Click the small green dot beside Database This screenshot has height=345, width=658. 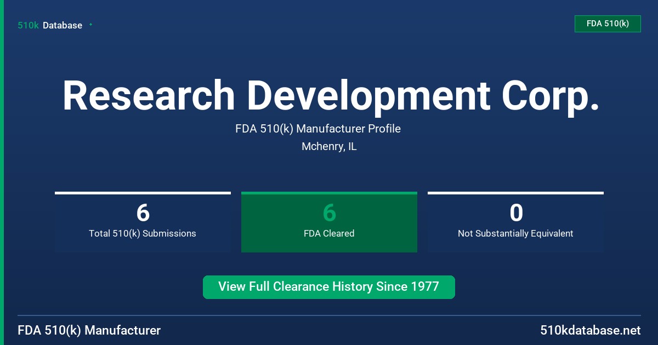pos(90,25)
